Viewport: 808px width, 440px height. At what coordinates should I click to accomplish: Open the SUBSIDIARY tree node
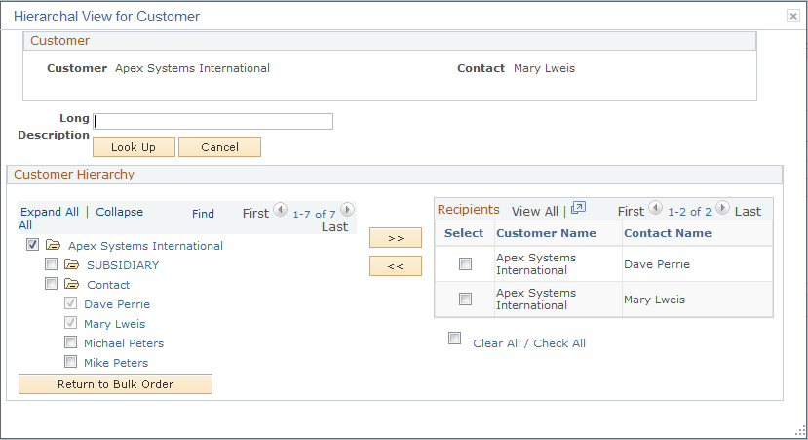point(123,265)
